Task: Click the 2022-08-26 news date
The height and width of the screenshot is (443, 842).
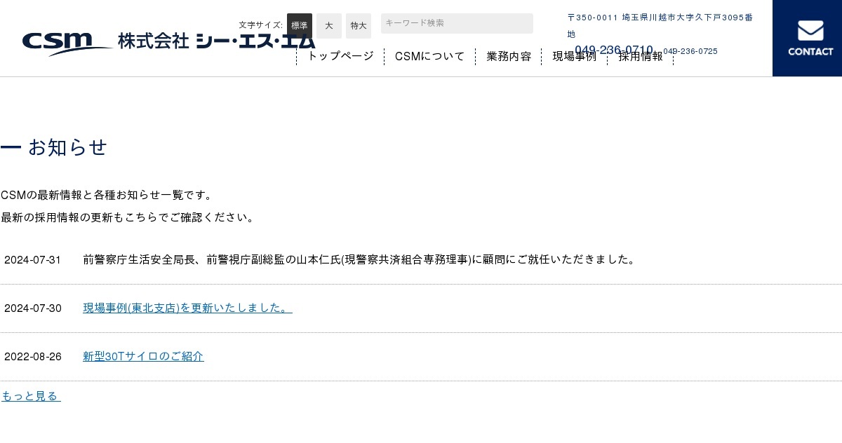Action: pyautogui.click(x=33, y=357)
